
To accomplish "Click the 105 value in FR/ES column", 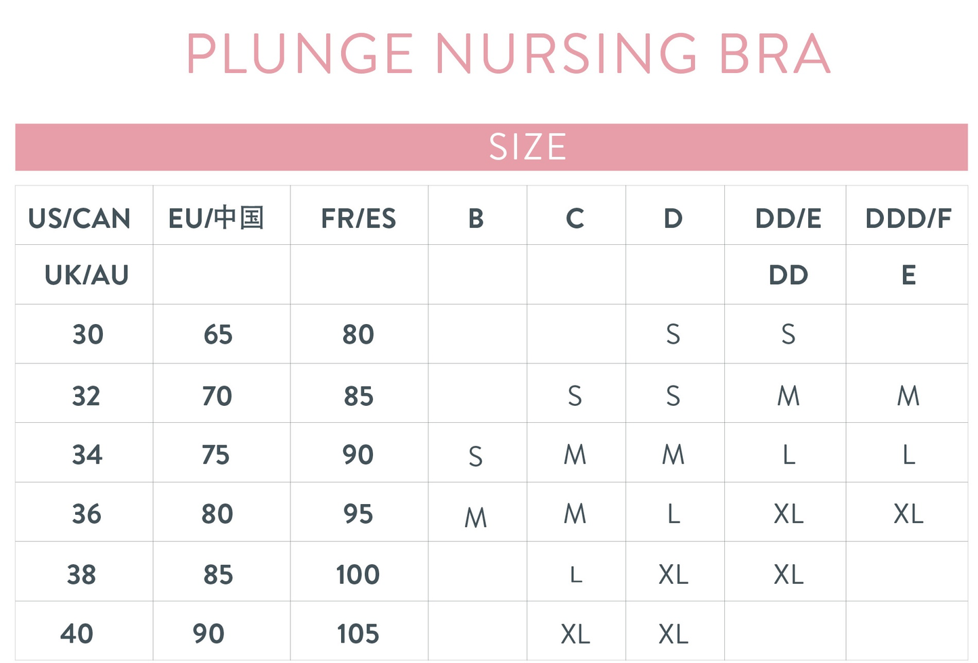I will click(x=359, y=634).
